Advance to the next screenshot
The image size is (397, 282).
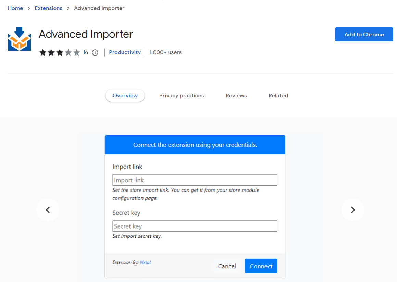coord(353,210)
